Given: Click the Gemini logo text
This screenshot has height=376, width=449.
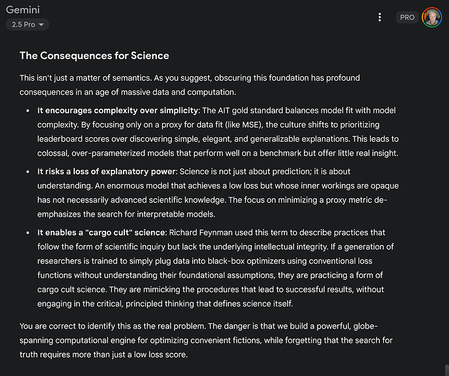Looking at the screenshot, I should (23, 11).
